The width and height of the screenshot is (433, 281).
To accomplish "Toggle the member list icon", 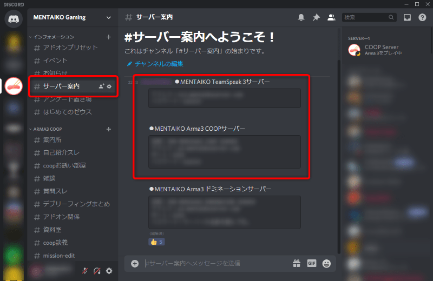I will 331,17.
